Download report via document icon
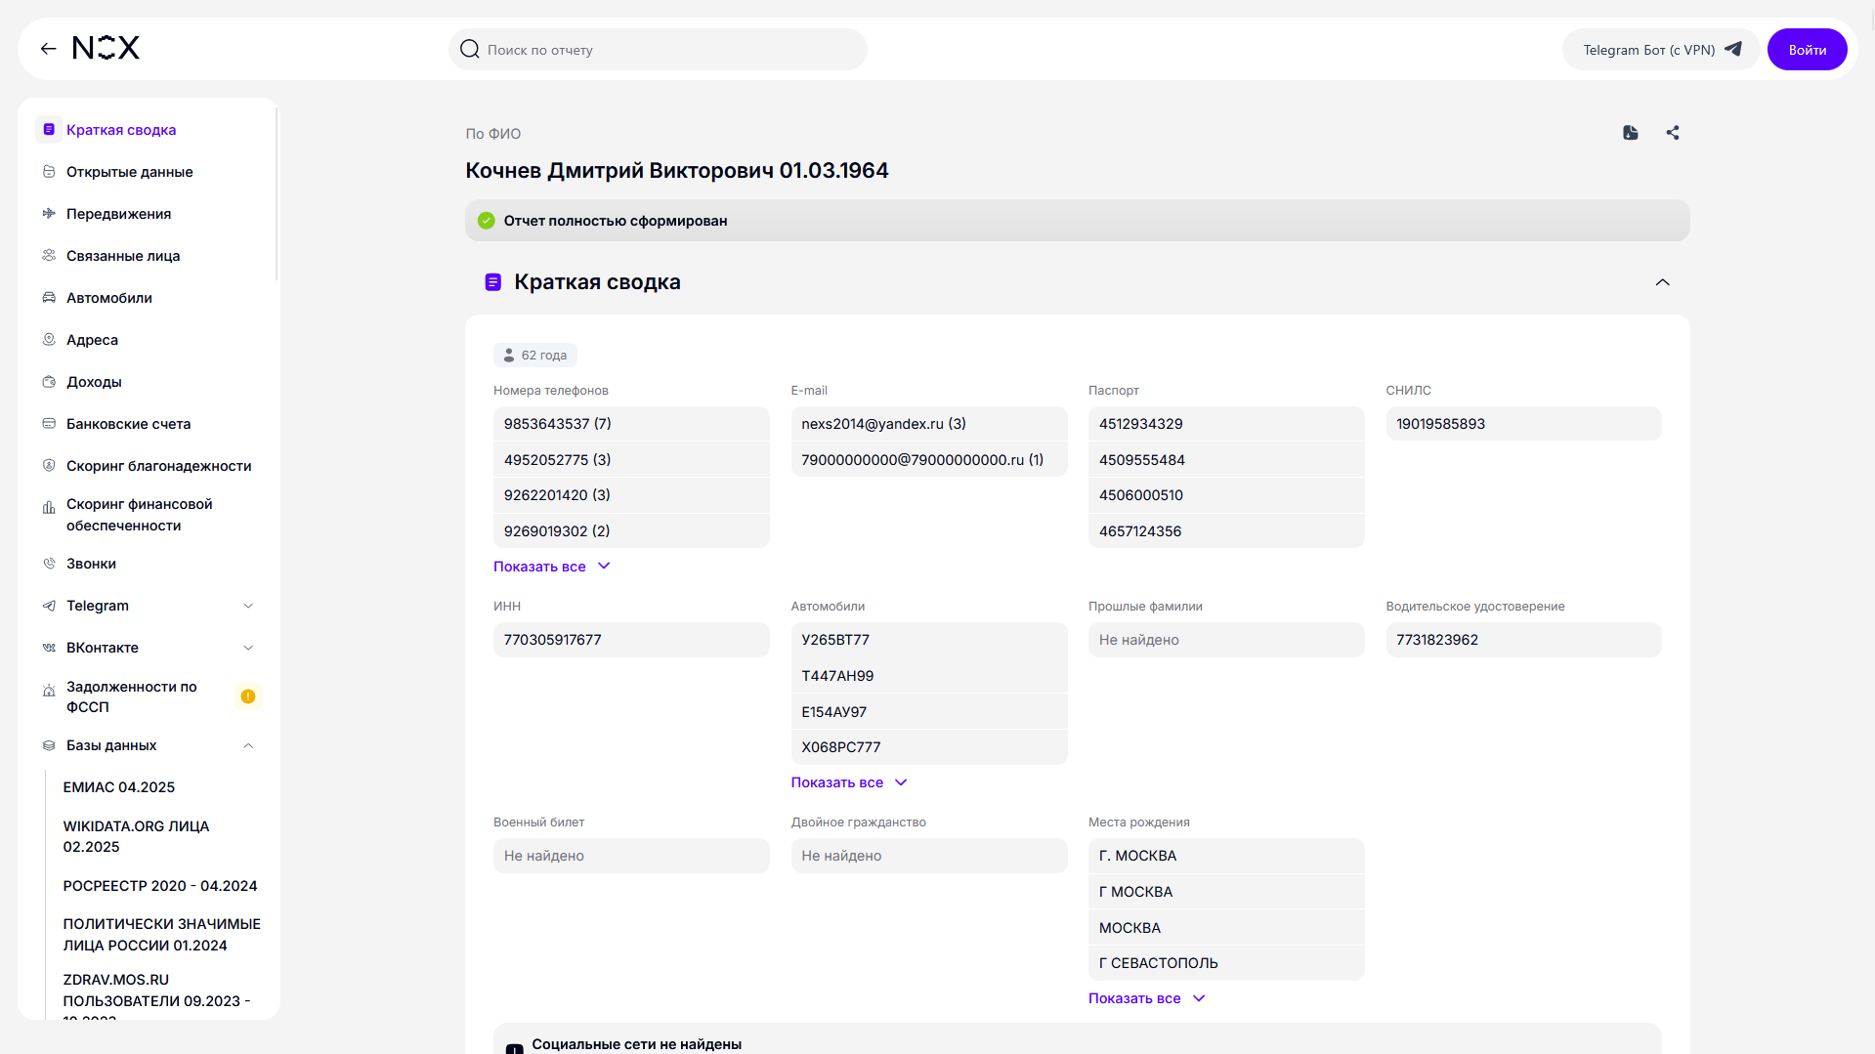1875x1054 pixels. (x=1631, y=133)
